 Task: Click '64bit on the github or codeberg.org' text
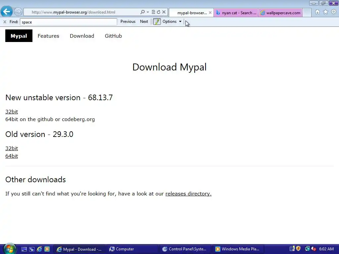coord(50,119)
